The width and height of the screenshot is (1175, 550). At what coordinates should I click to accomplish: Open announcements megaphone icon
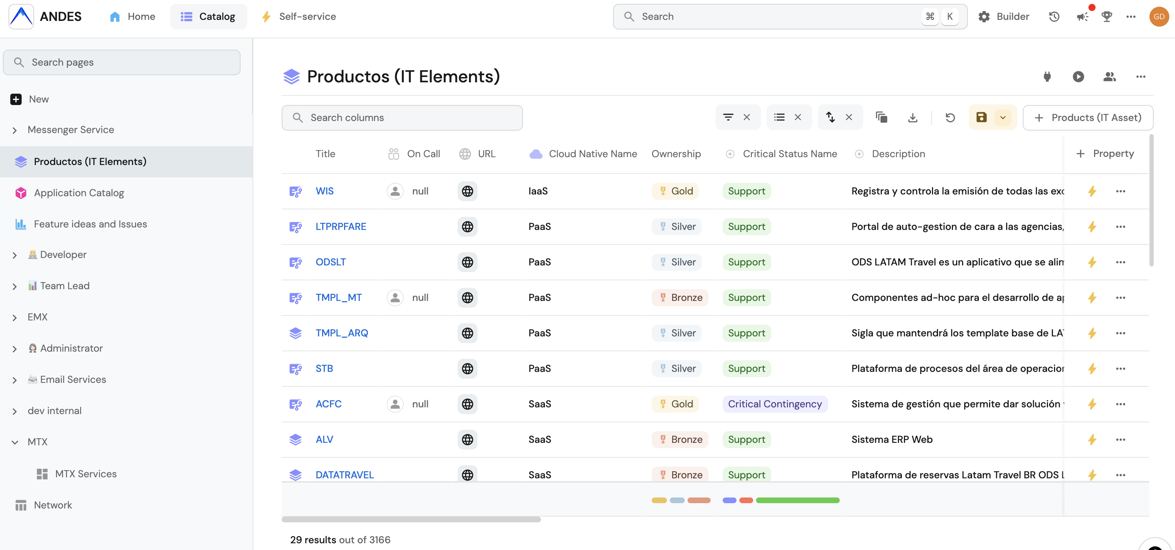pos(1082,17)
